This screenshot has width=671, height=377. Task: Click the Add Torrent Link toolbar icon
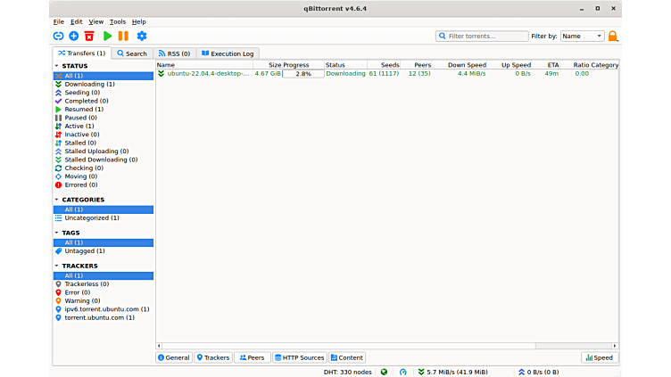[58, 36]
